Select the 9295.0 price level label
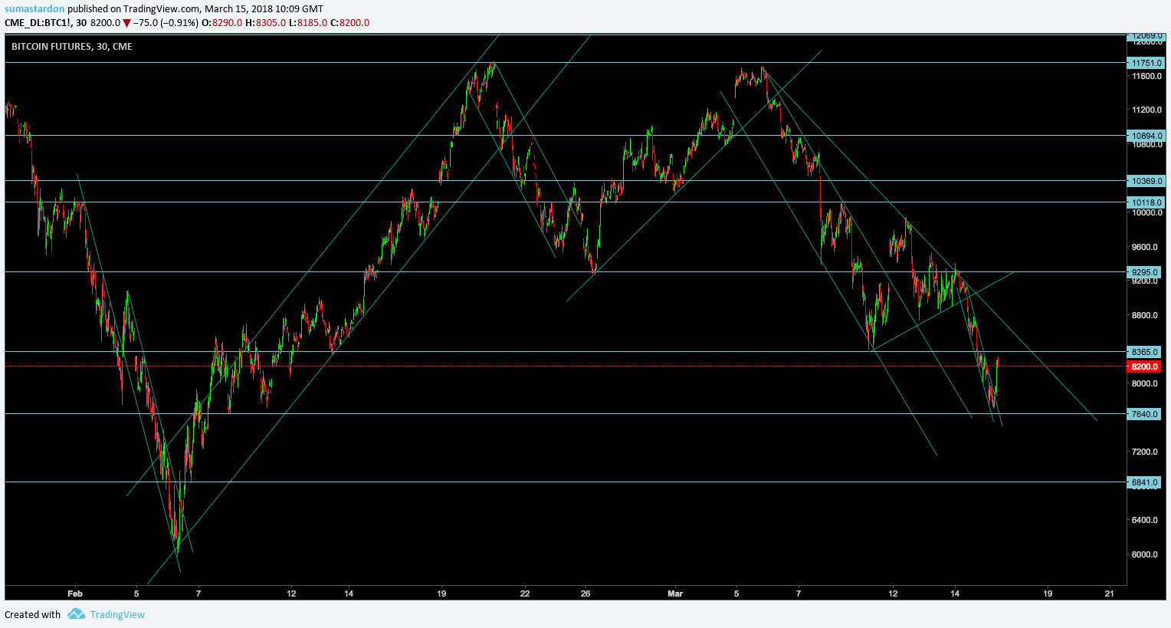Image resolution: width=1171 pixels, height=628 pixels. (x=1145, y=272)
